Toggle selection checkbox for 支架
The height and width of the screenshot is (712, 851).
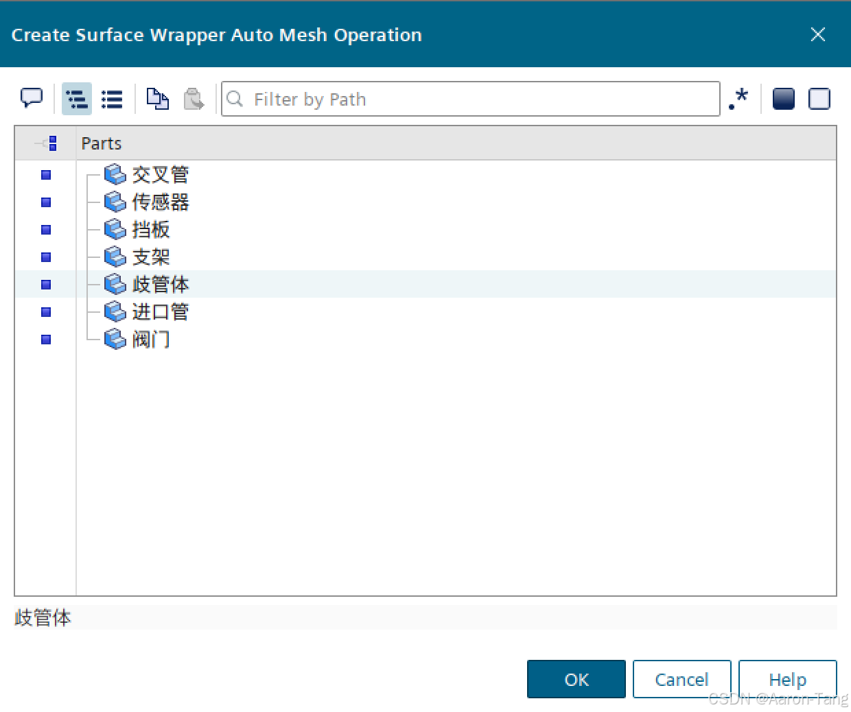tap(46, 257)
